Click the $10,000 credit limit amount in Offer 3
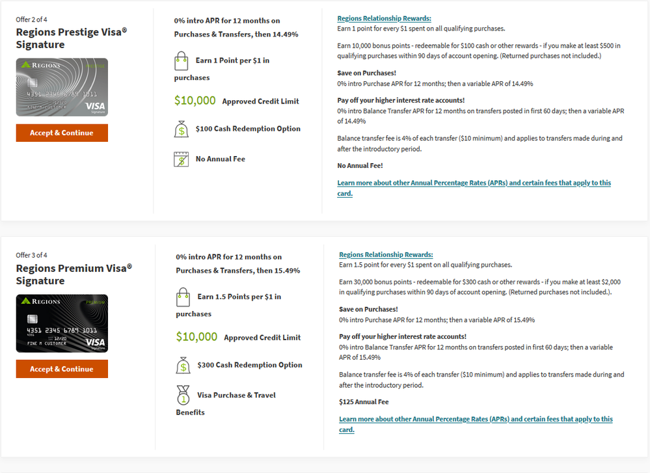The width and height of the screenshot is (650, 473). tap(196, 337)
